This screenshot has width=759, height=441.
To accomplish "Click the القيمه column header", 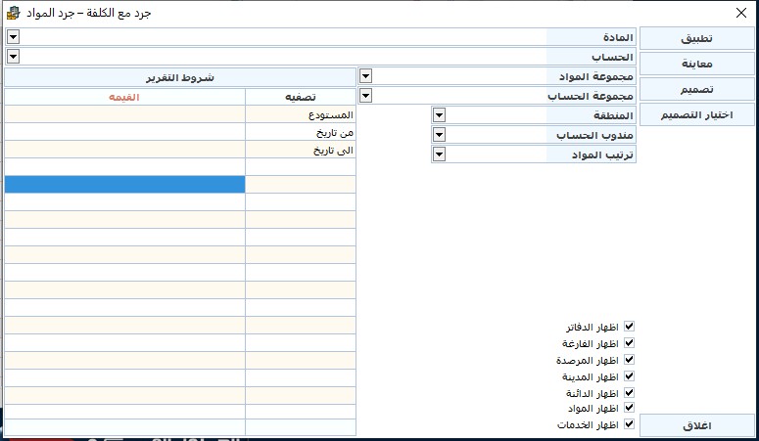I will point(125,97).
